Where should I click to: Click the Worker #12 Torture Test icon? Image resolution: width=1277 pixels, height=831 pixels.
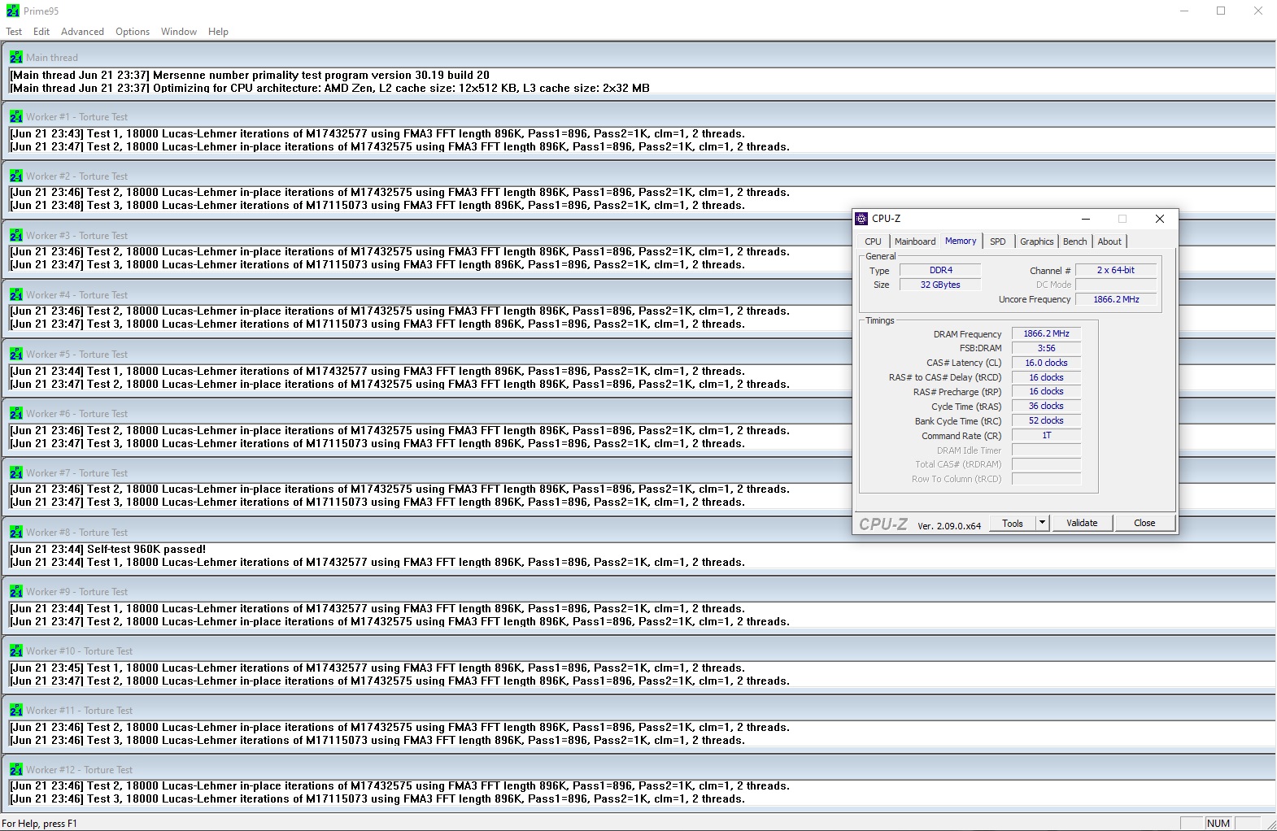point(16,769)
